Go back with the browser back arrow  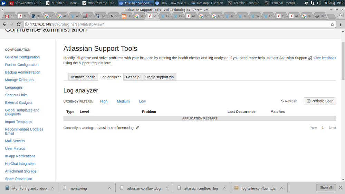(x=4, y=24)
